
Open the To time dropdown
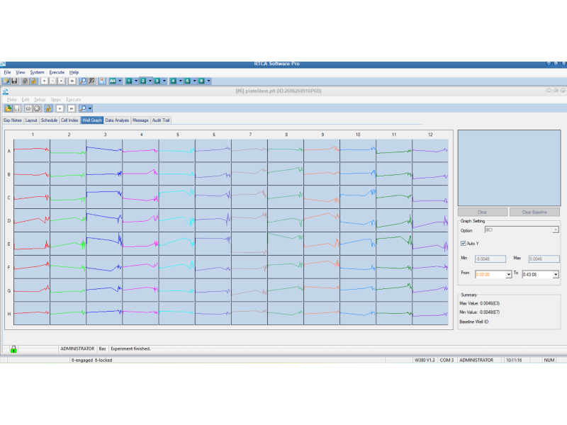(556, 275)
